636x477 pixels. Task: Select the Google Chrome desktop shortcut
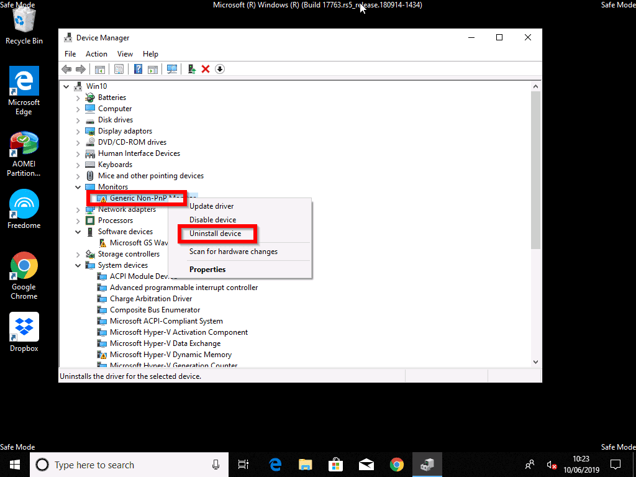coord(24,276)
